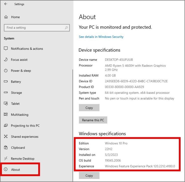Open Battery settings page
Screen dimensions: 185x182
coord(16,82)
